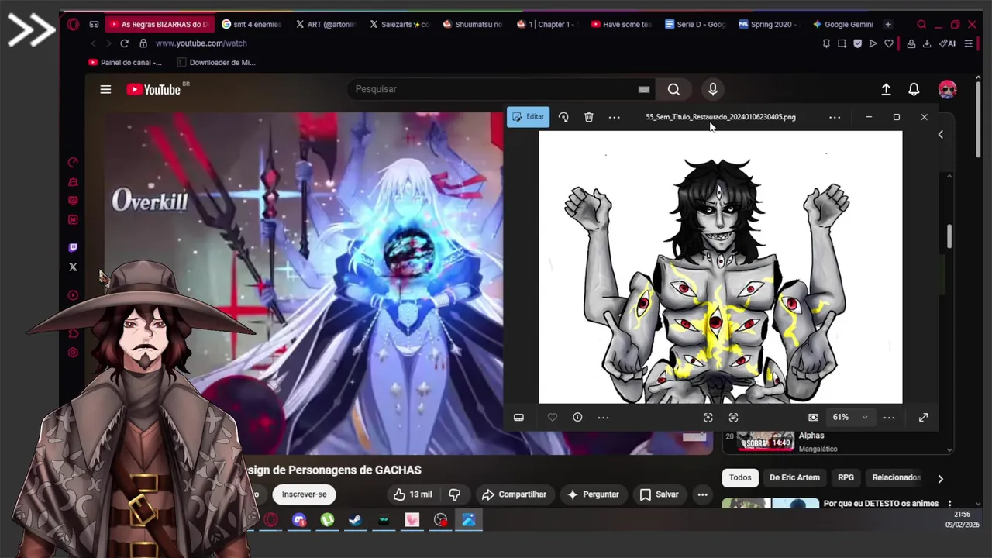This screenshot has width=992, height=558.
Task: Open the 61% zoom level dropdown
Action: click(x=850, y=417)
